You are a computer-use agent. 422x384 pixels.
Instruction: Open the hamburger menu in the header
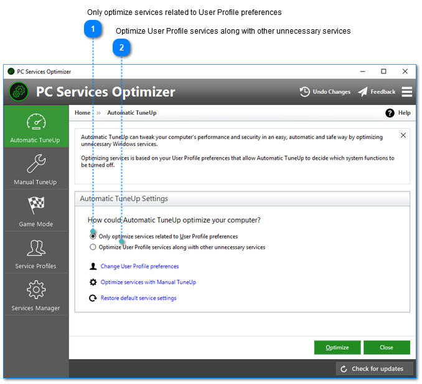point(406,92)
